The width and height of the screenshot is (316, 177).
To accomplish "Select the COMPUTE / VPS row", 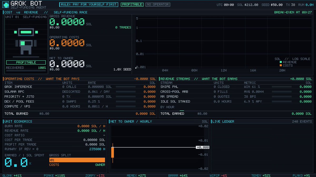I will tap(80, 106).
